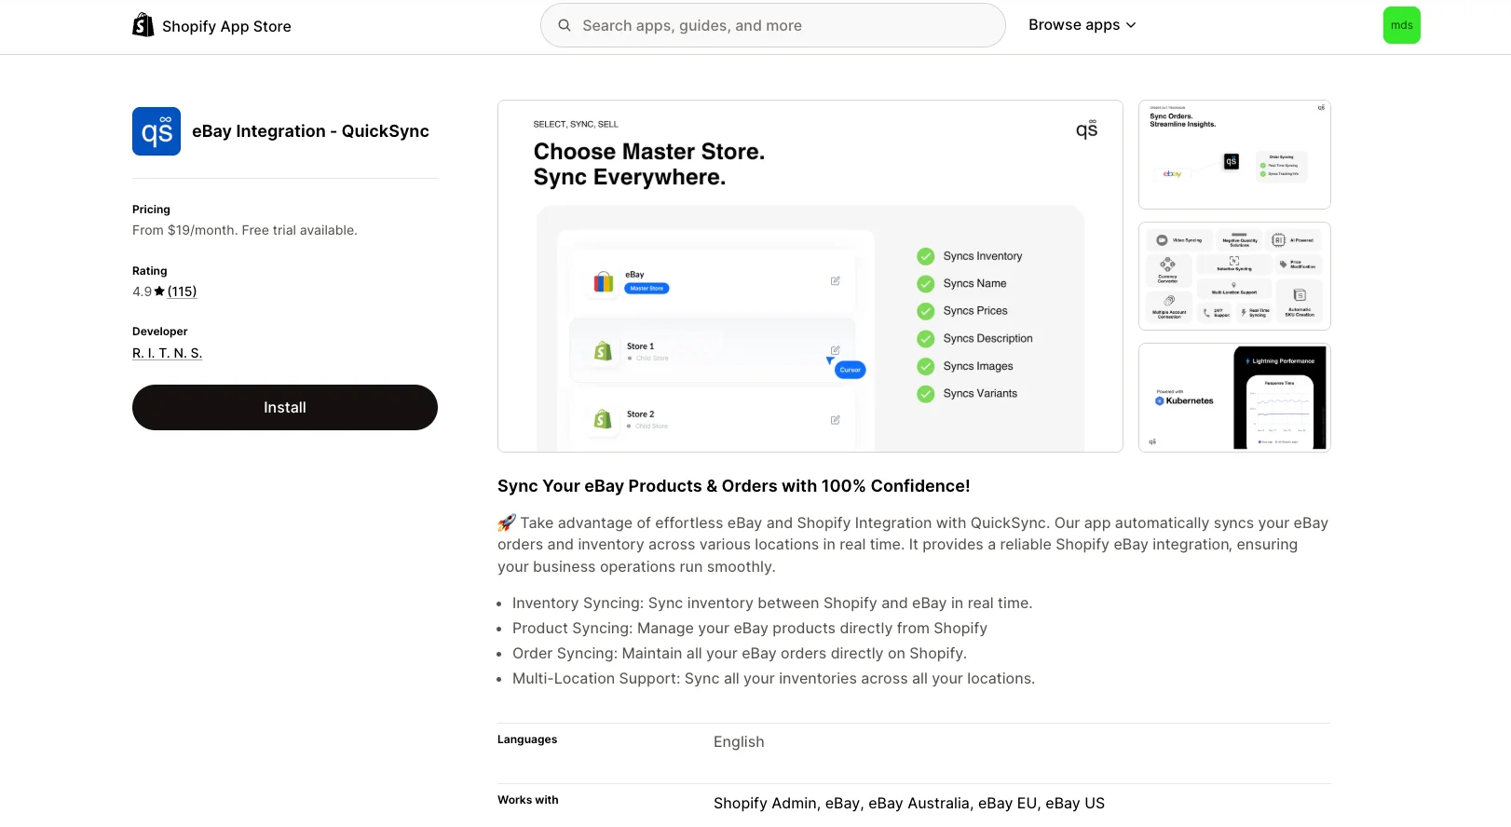
Task: Click the rocket emoji in description
Action: click(x=507, y=523)
